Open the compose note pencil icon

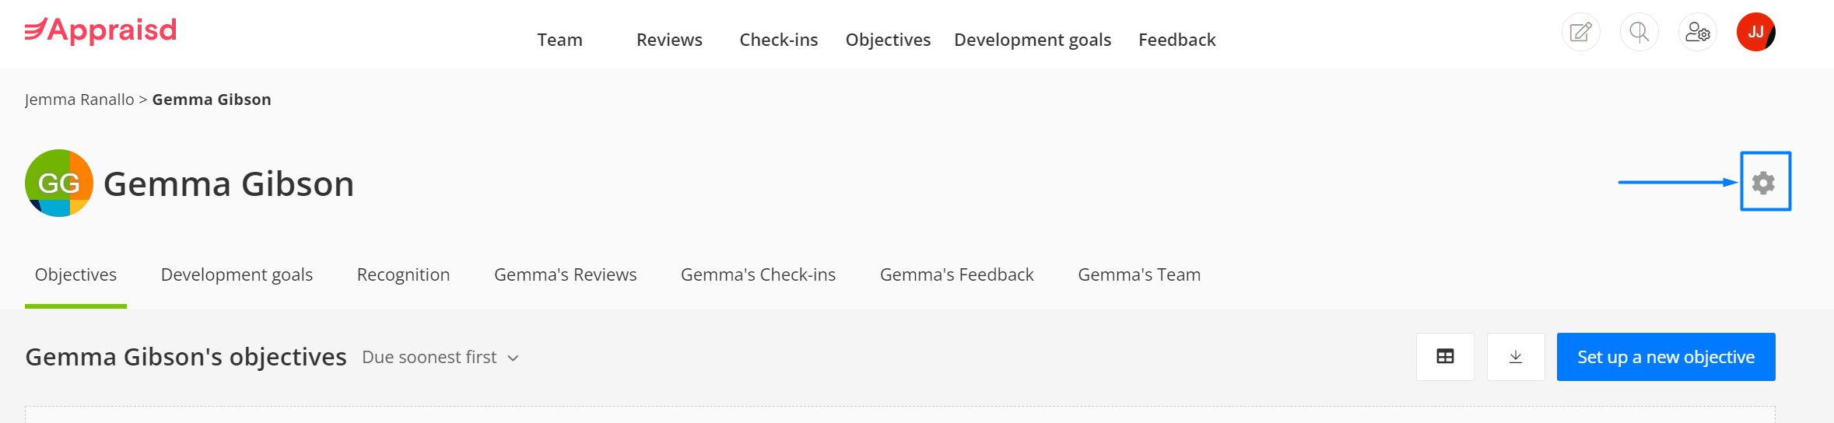[x=1580, y=33]
